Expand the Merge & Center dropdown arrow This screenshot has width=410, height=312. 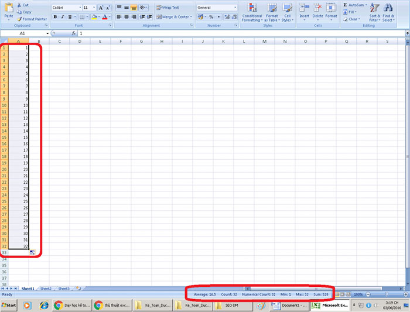(x=191, y=17)
